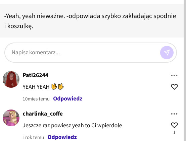Screen dimensions: 186x141
Task: Select the story paragraph starting with -Yeah, yeah
Action: pos(90,21)
